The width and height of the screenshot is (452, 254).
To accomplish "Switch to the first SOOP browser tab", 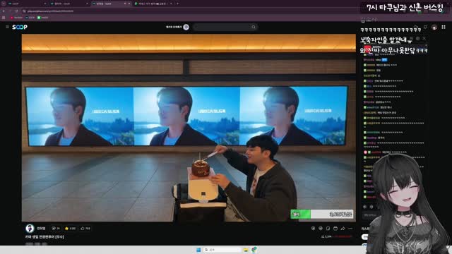I will (x=26, y=4).
